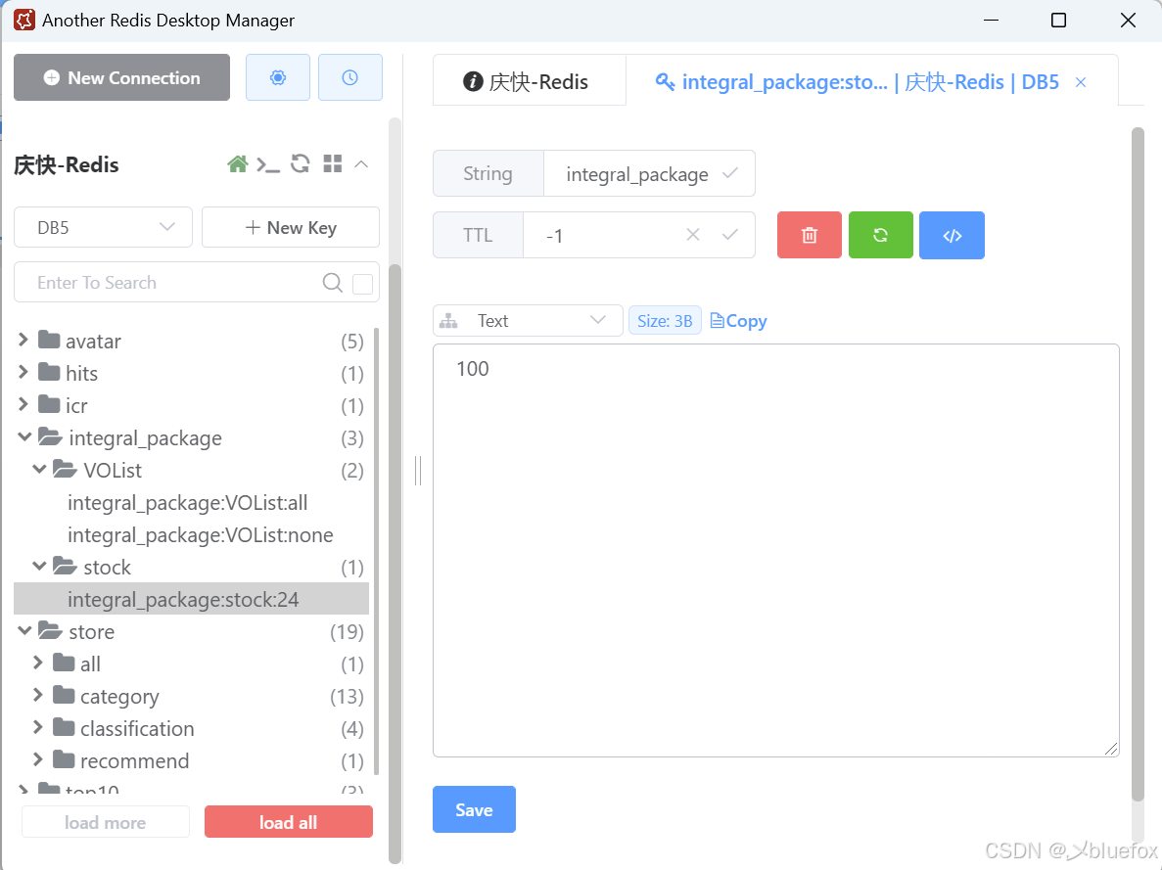Screen dimensions: 1162x870
Task: Click the recommend folder icon
Action: point(64,759)
